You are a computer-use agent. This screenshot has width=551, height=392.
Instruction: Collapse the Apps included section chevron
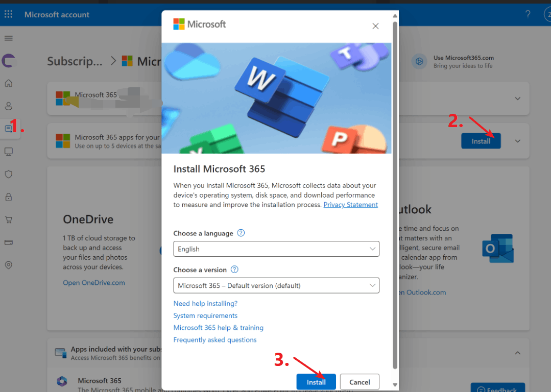(x=518, y=353)
